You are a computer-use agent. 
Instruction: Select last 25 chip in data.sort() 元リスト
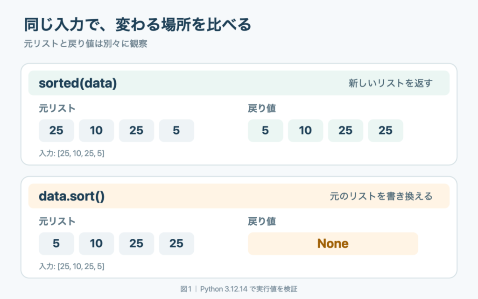pyautogui.click(x=176, y=243)
